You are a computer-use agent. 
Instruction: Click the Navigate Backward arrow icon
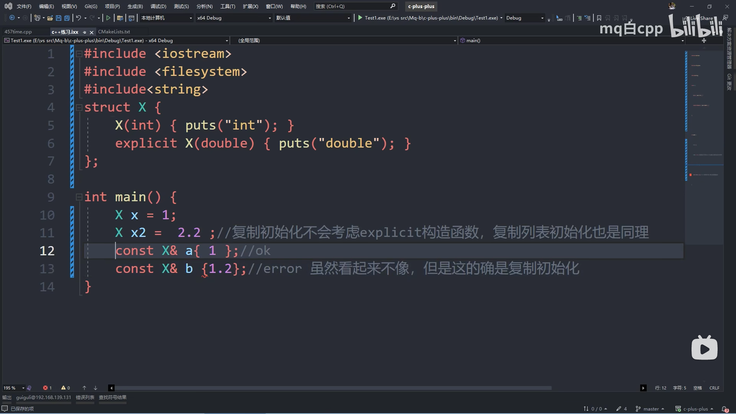coord(12,18)
